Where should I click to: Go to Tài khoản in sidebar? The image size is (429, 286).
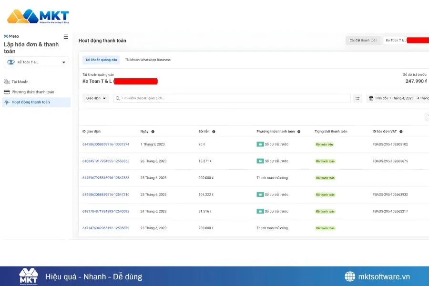(x=20, y=82)
